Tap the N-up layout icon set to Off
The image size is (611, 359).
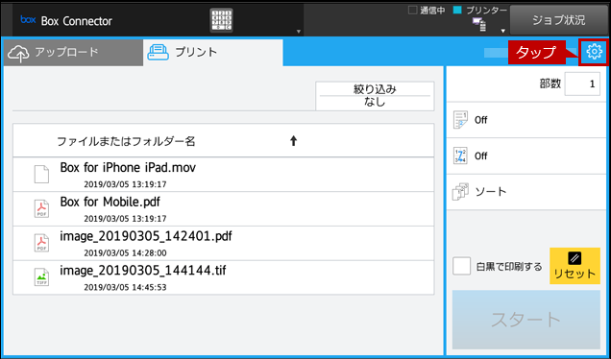coord(460,156)
